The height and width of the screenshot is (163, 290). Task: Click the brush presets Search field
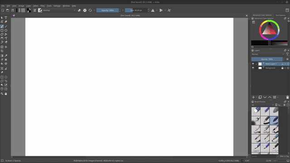click(264, 156)
